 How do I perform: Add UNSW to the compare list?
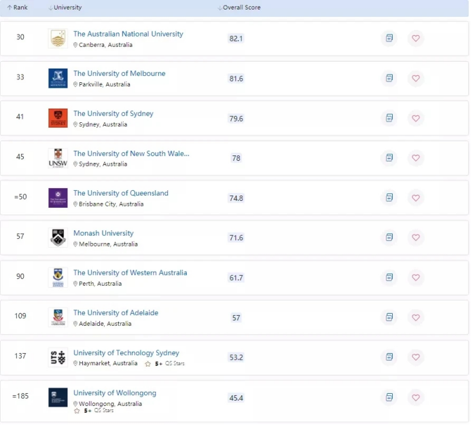coord(389,158)
